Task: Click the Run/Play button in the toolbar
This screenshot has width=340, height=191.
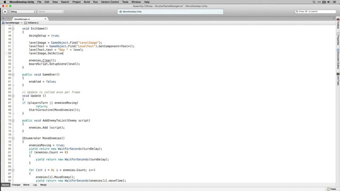Action: [x=5, y=12]
